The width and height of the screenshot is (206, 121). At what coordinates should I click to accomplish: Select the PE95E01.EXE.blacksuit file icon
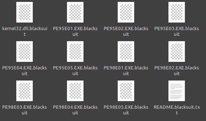tap(75, 12)
